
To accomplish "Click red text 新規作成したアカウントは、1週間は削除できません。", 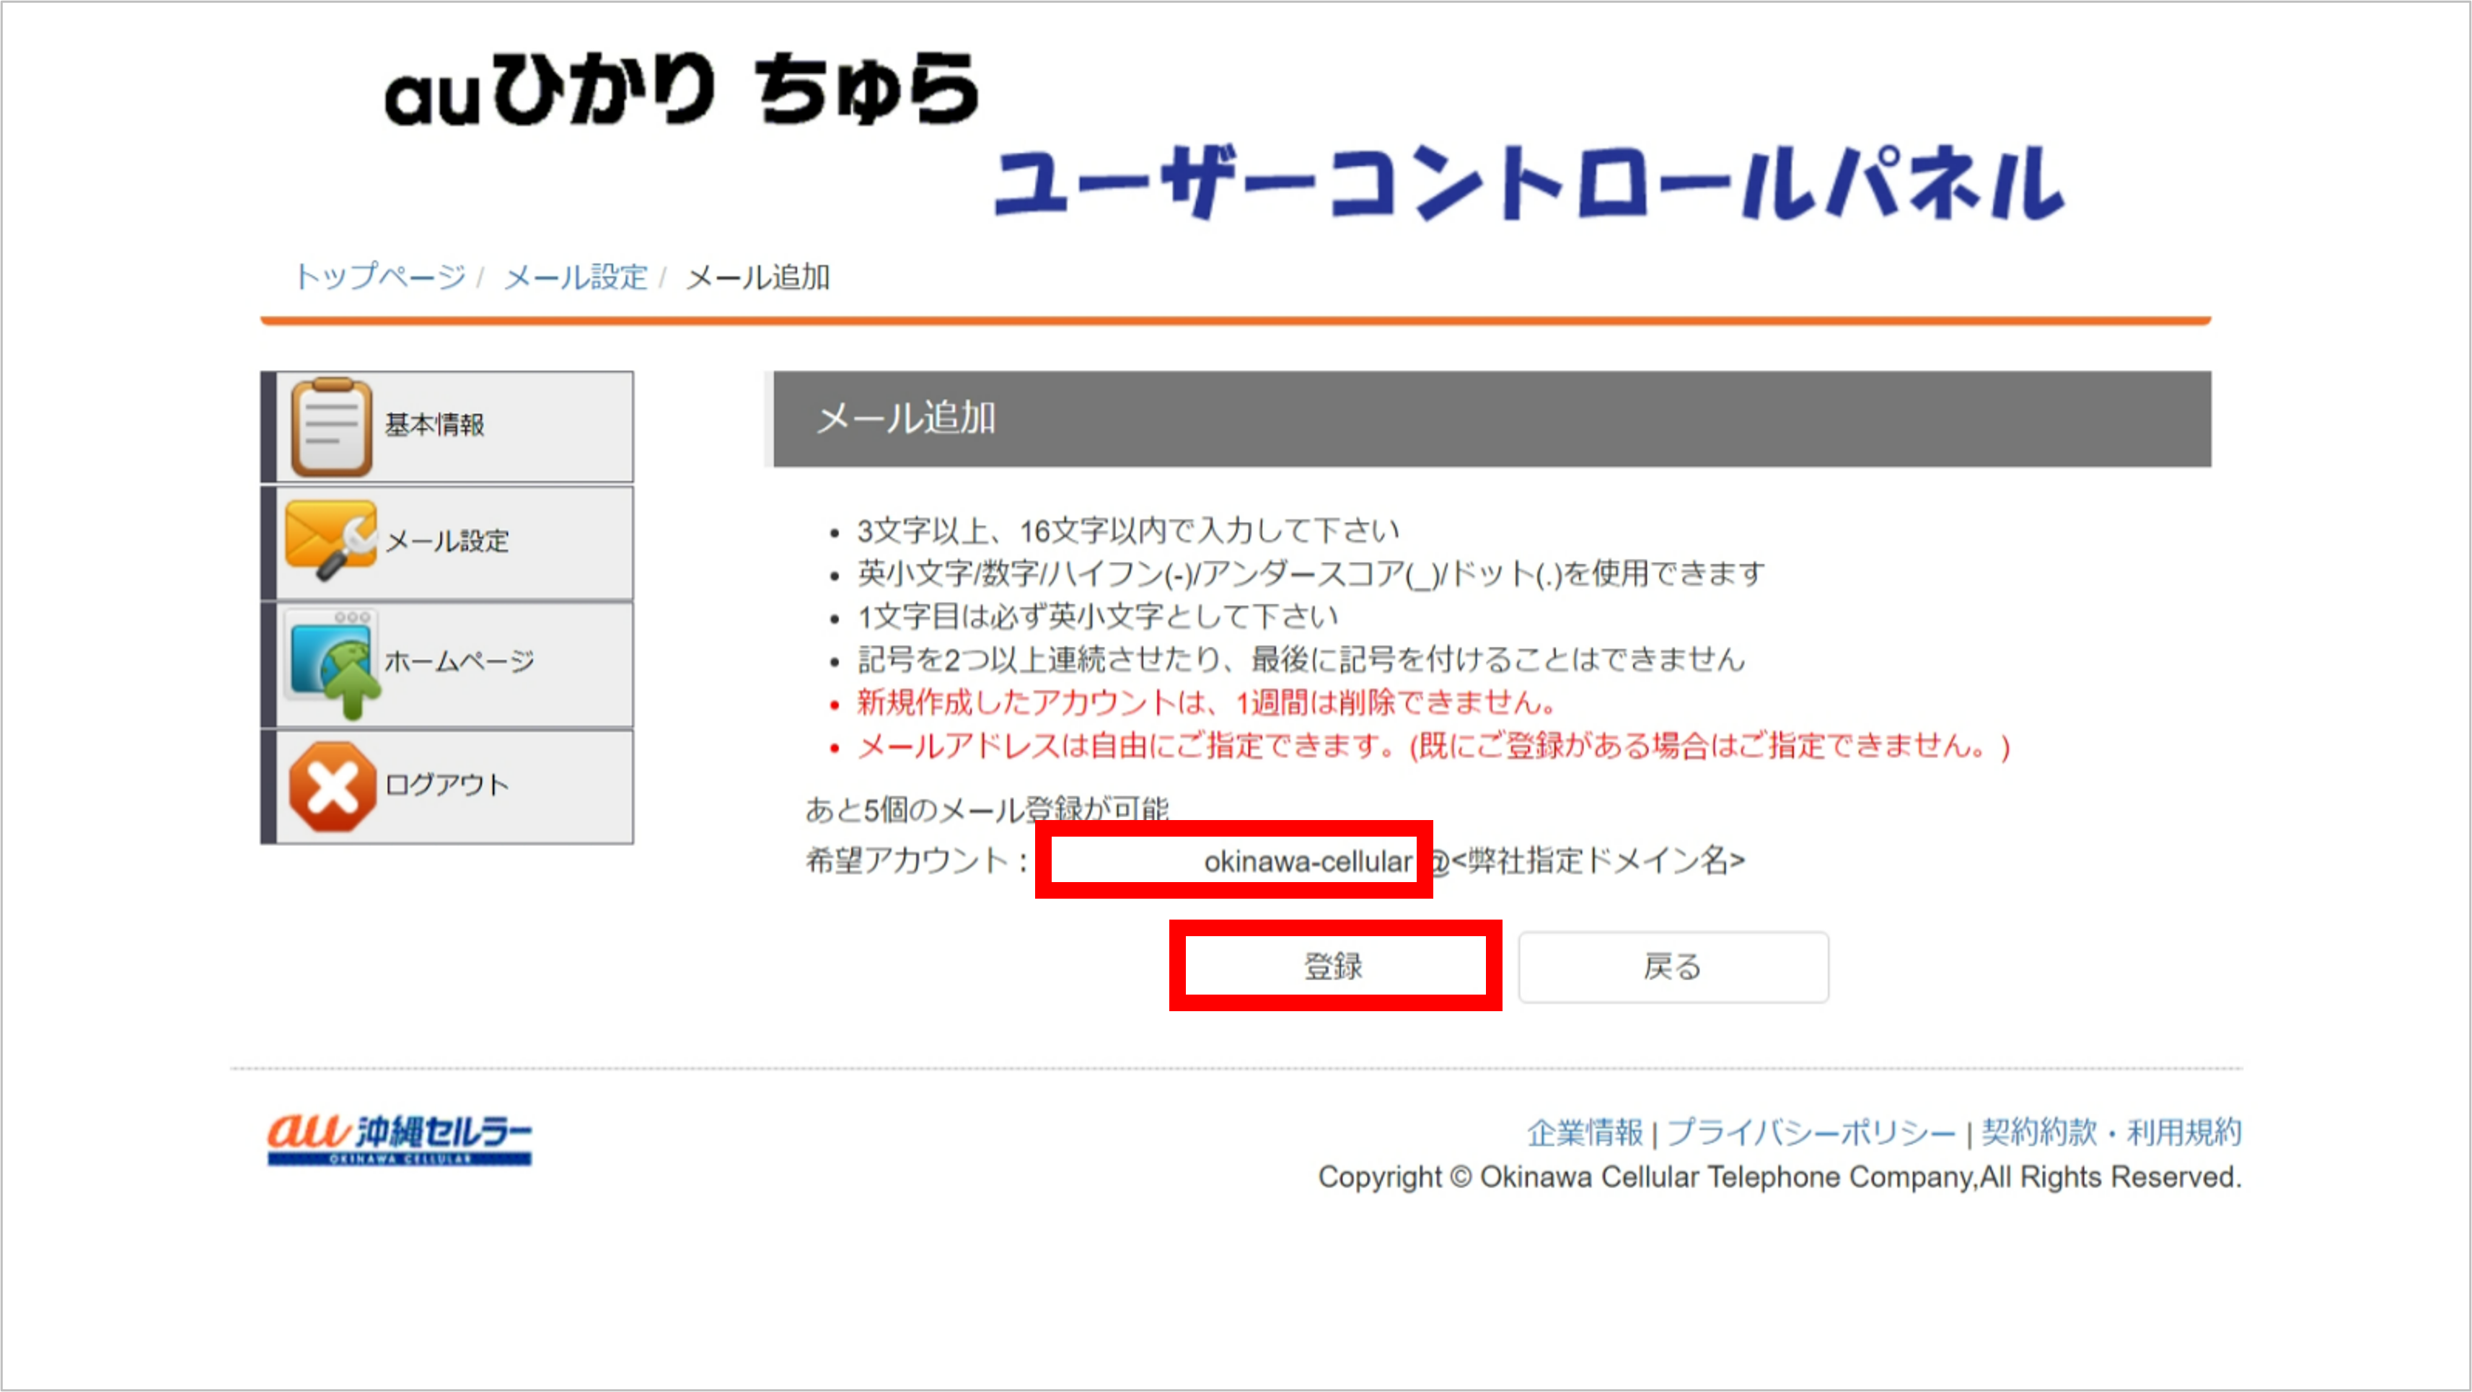I will pyautogui.click(x=1208, y=703).
